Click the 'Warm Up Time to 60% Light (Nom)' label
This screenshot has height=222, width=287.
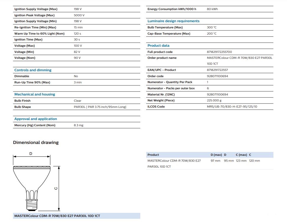[x=40, y=33]
